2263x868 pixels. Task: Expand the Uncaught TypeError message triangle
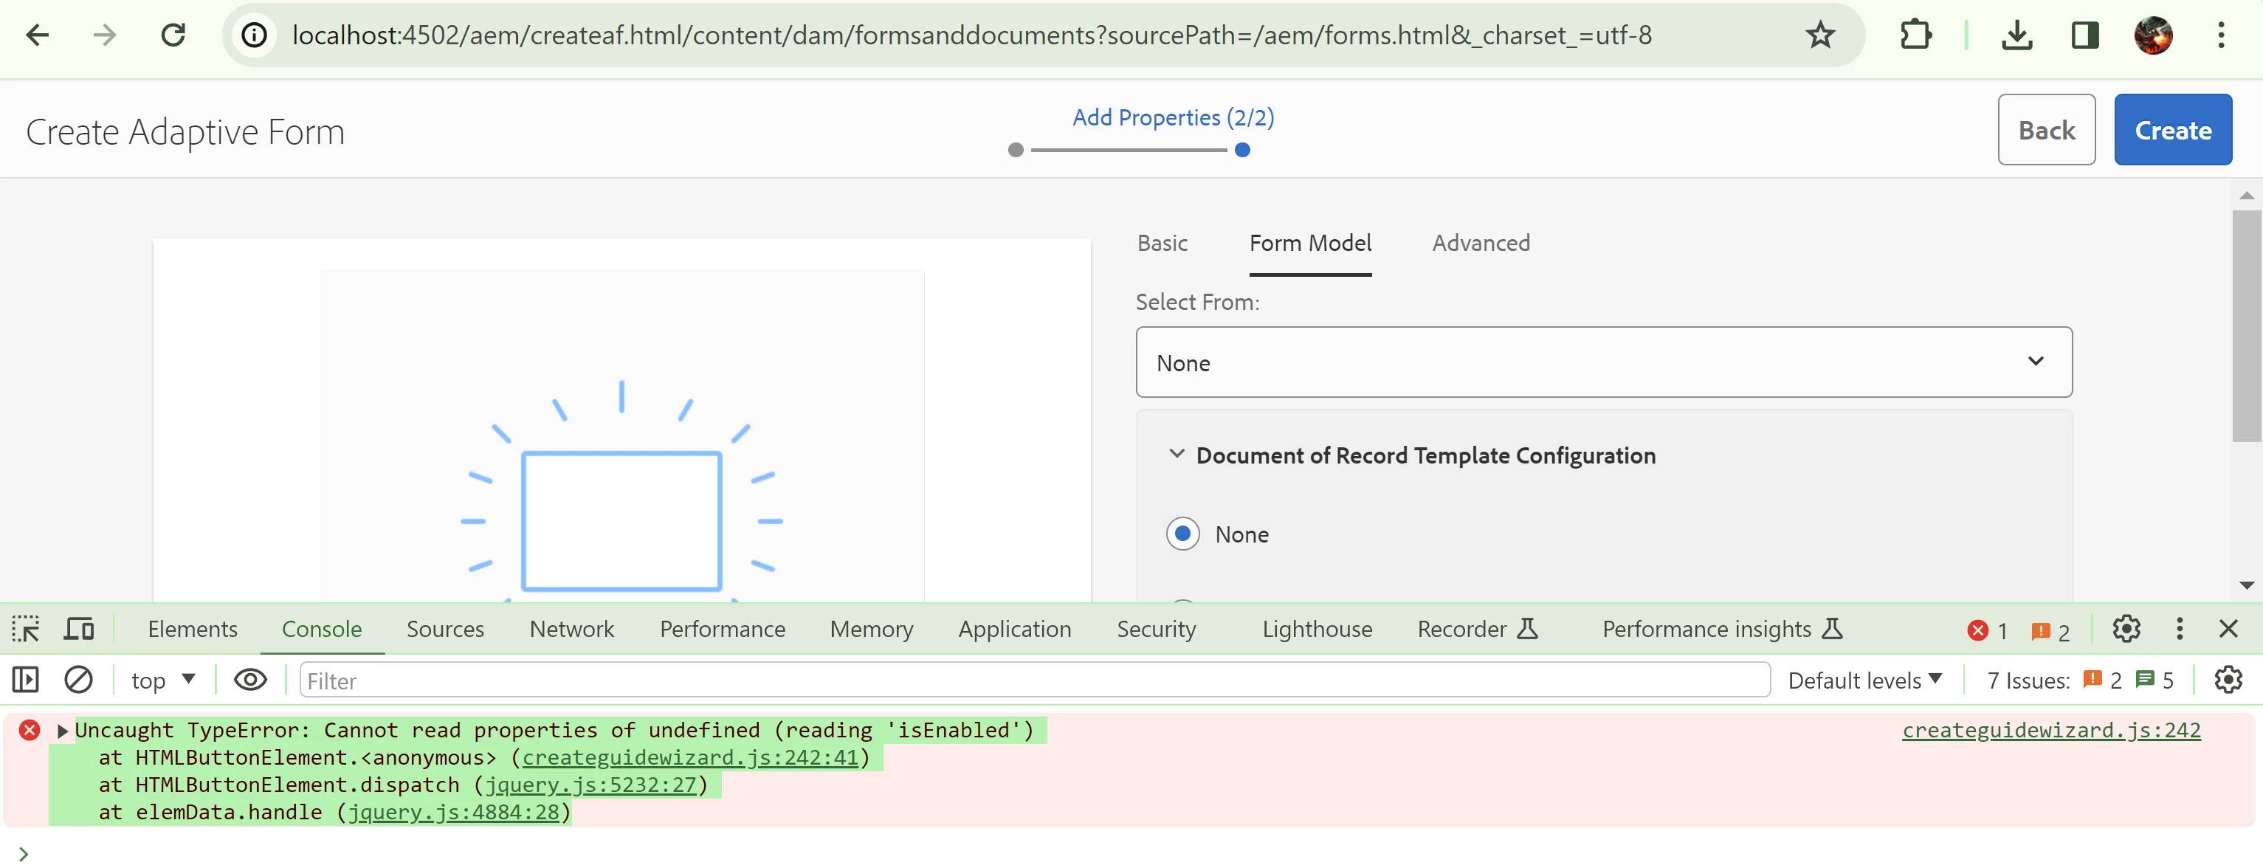[63, 731]
